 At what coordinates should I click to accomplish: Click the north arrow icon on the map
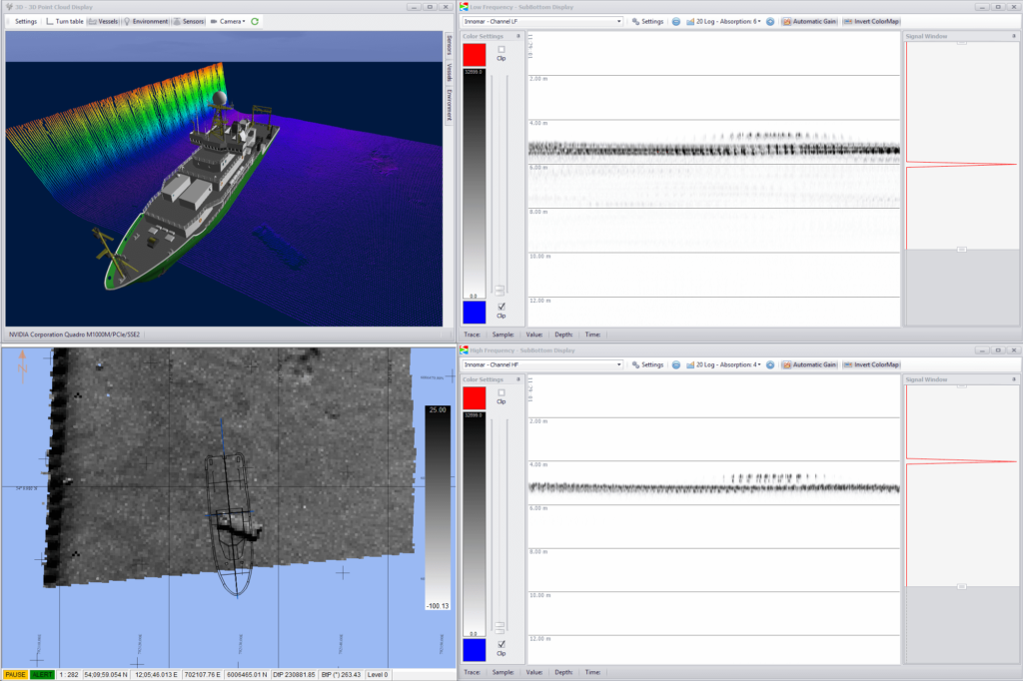[22, 365]
